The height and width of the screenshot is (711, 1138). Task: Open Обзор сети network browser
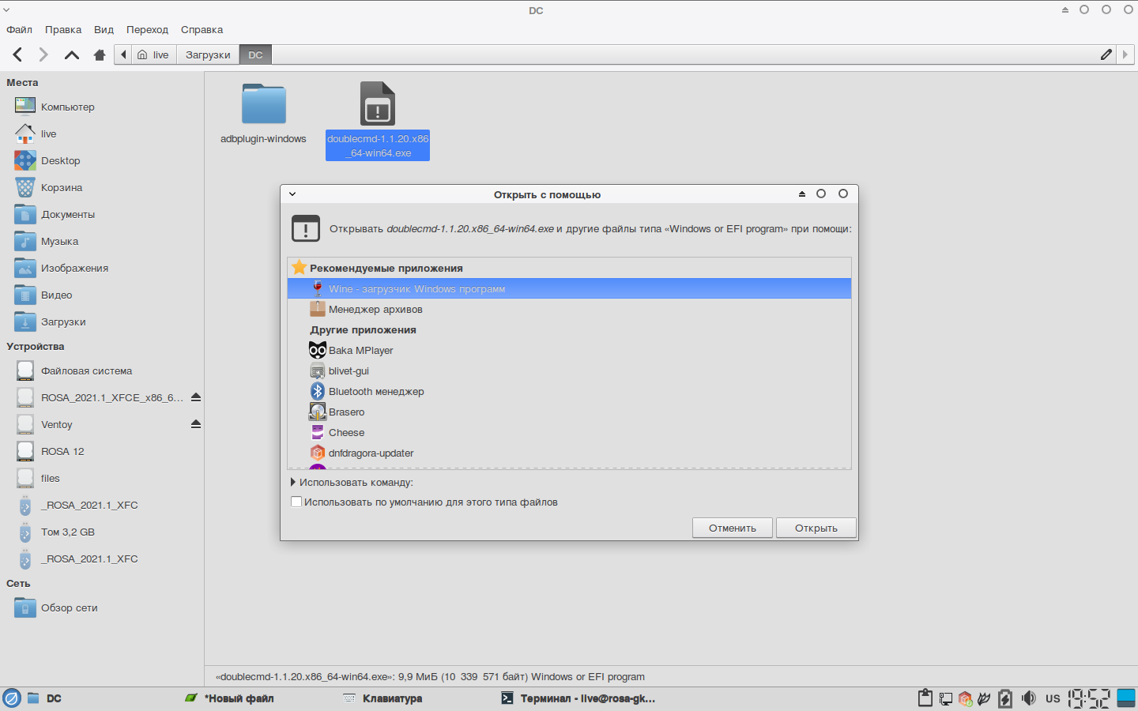point(69,608)
